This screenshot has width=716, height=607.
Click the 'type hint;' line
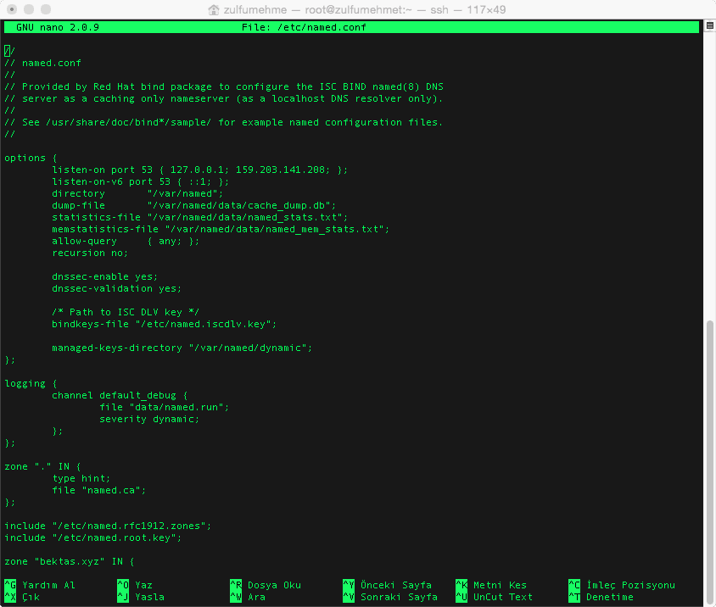tap(81, 478)
